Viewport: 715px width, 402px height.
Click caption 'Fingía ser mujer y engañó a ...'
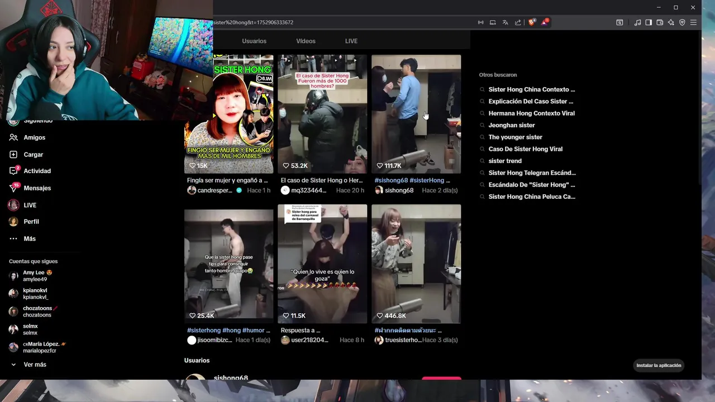pyautogui.click(x=227, y=180)
